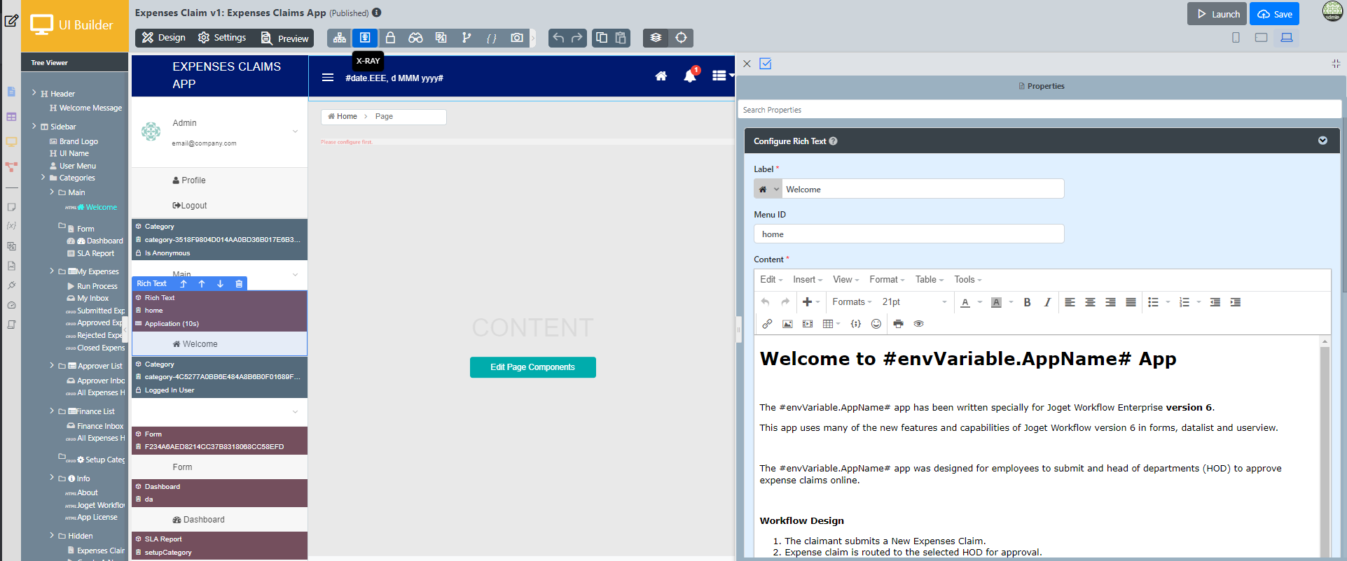Print the editor content
This screenshot has width=1347, height=561.
click(898, 324)
